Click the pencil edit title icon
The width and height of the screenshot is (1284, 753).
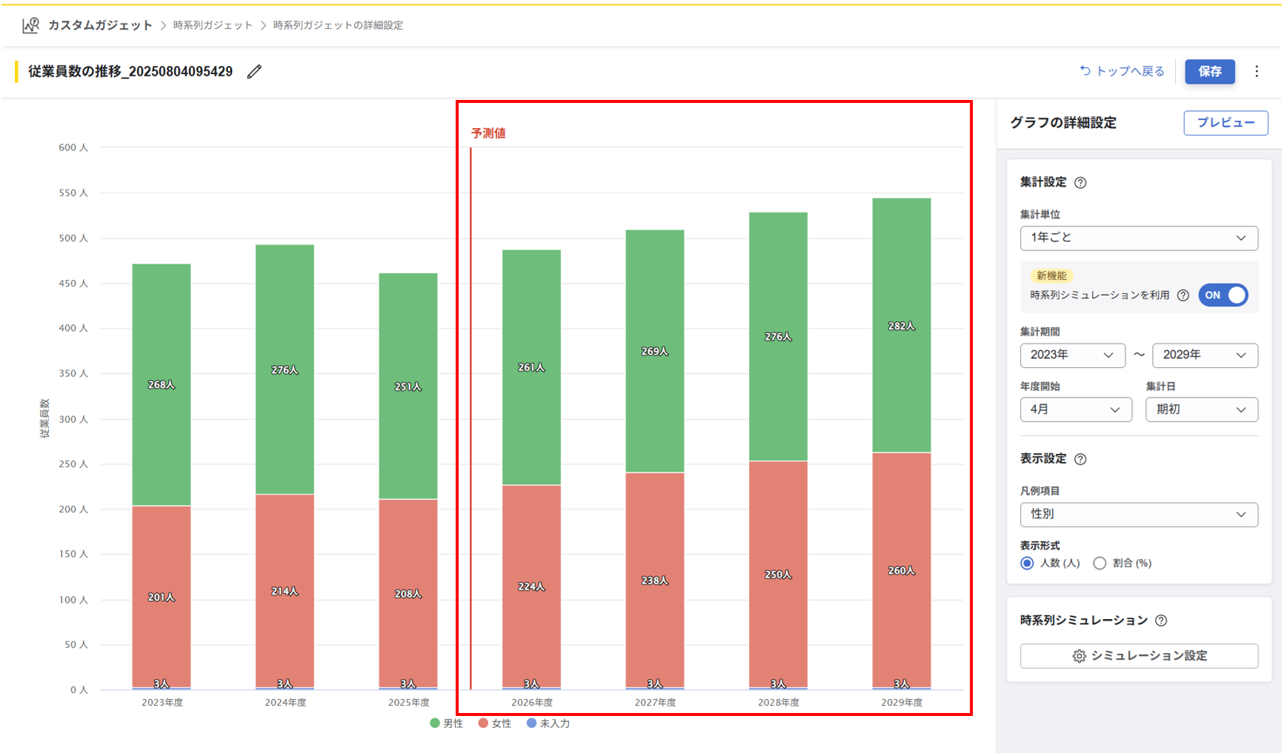point(254,72)
